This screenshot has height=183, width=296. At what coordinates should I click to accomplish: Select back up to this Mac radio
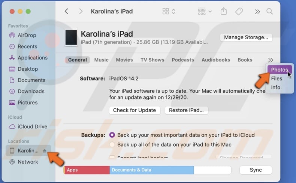click(x=112, y=144)
